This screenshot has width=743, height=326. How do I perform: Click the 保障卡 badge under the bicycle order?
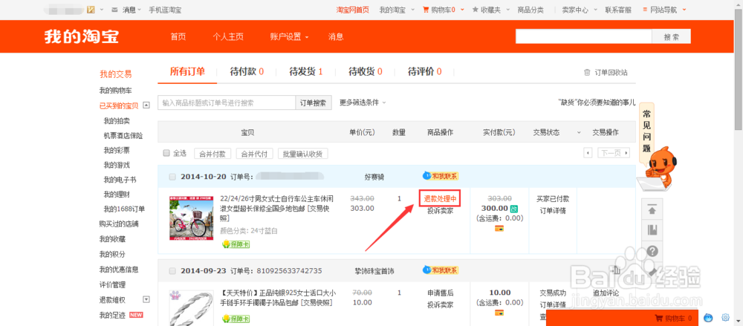[236, 244]
